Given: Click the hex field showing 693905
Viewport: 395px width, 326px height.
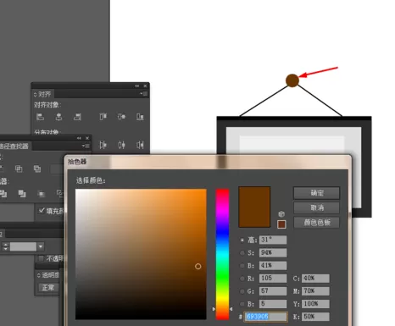Looking at the screenshot, I should 265,317.
